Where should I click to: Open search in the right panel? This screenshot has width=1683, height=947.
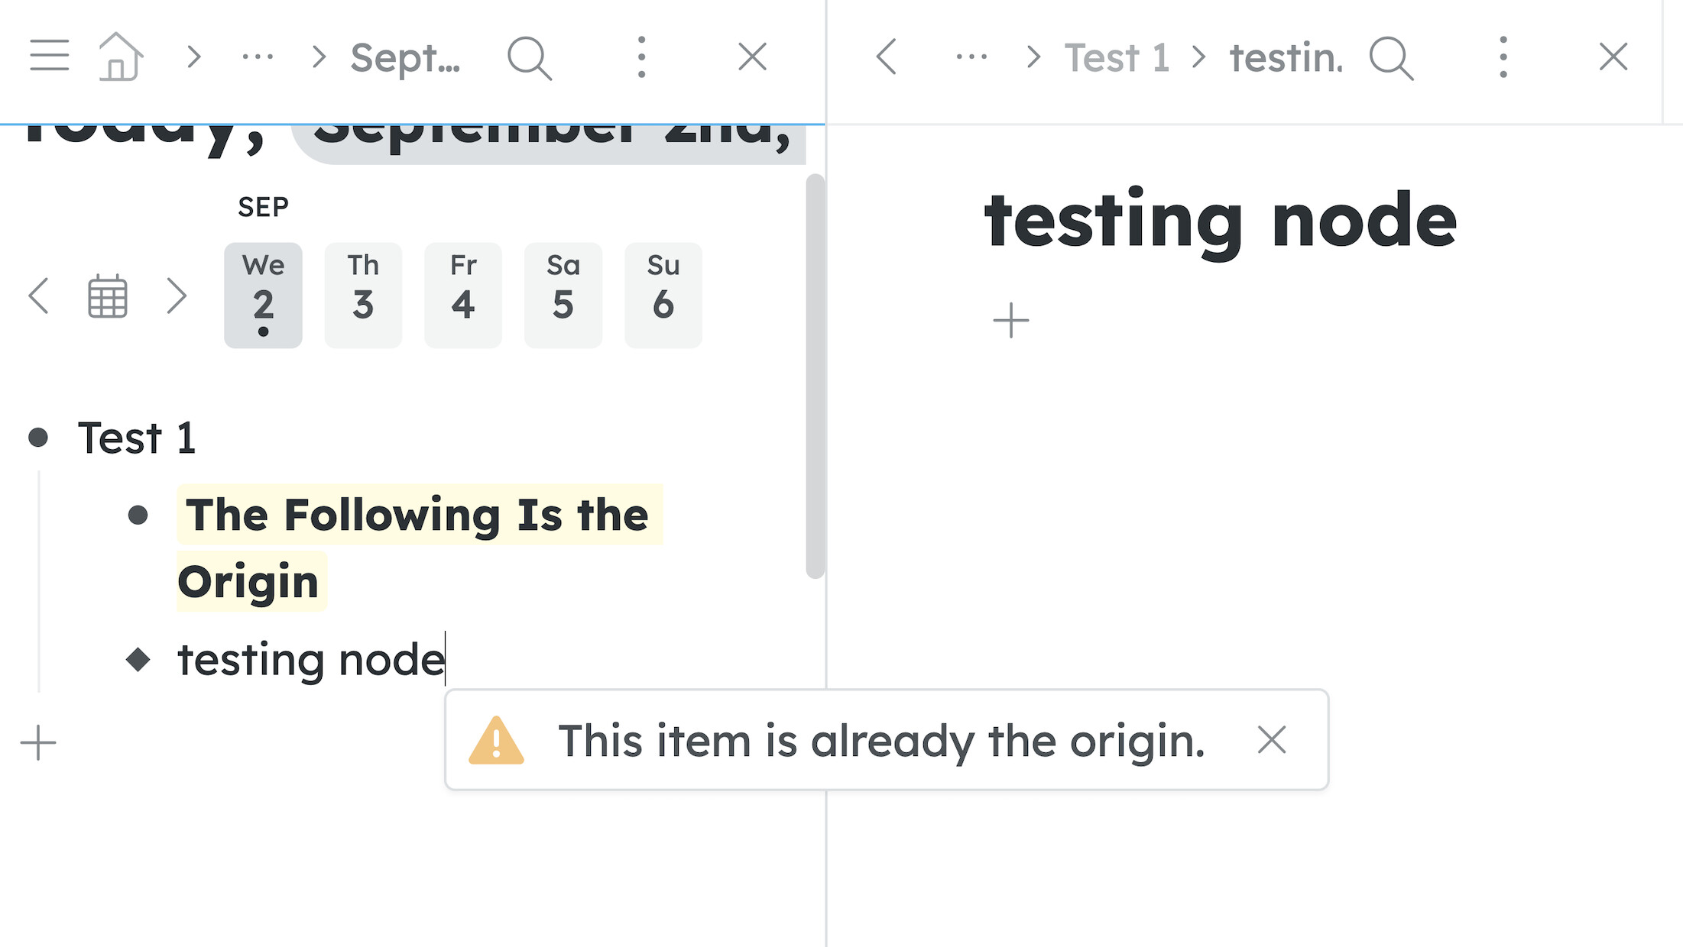click(x=1391, y=58)
